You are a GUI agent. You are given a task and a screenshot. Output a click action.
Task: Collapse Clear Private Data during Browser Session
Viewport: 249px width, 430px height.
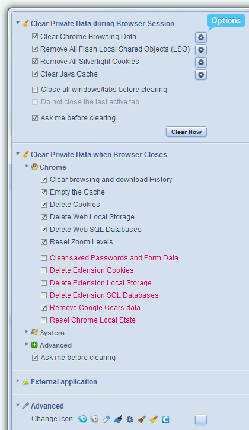pyautogui.click(x=18, y=23)
